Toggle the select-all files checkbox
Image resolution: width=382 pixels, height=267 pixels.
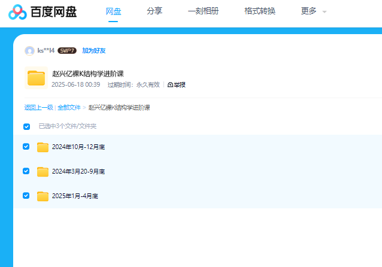(26, 126)
